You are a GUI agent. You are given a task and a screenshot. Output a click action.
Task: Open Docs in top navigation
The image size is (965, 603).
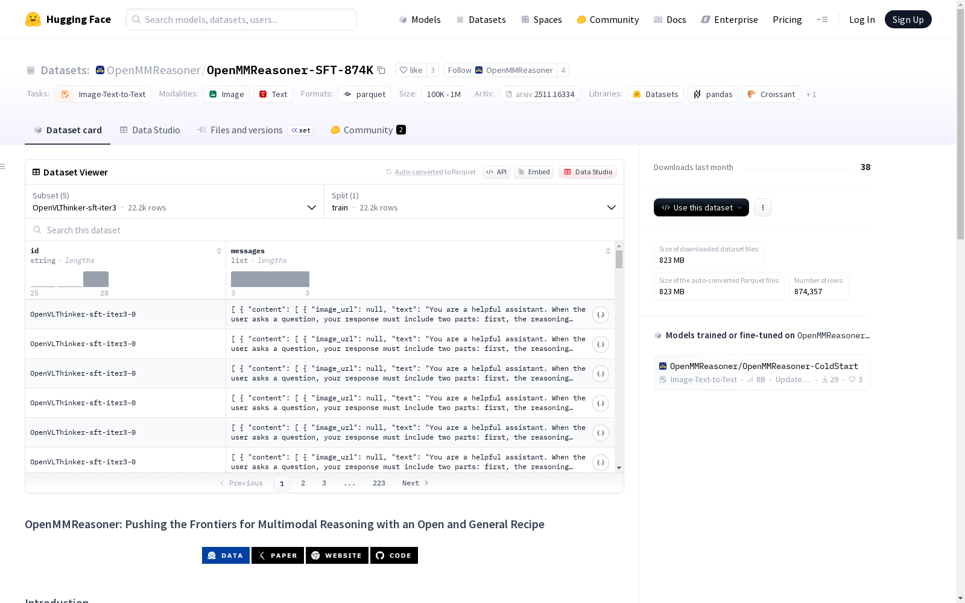point(670,19)
